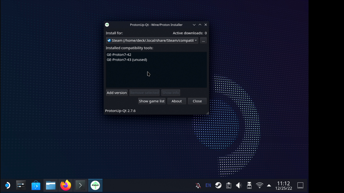Click the Show Desktop button
This screenshot has height=193, width=344.
300,185
